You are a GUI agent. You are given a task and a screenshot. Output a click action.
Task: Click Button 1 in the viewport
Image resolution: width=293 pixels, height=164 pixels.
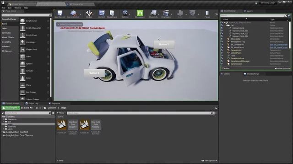164,45
